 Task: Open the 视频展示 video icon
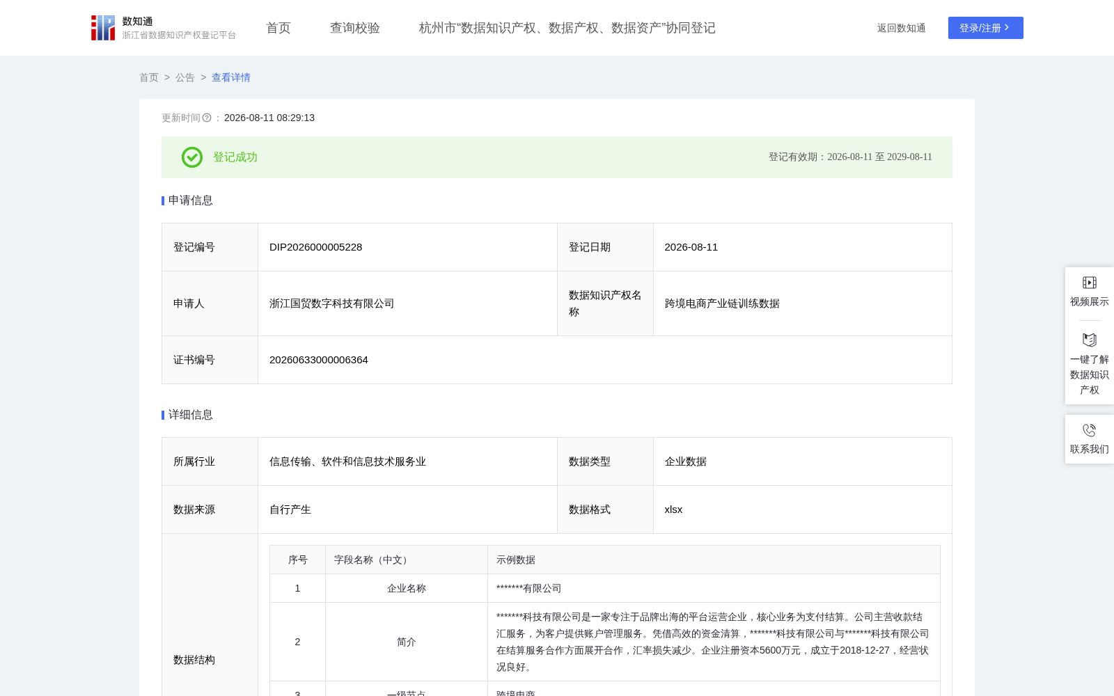tap(1090, 283)
